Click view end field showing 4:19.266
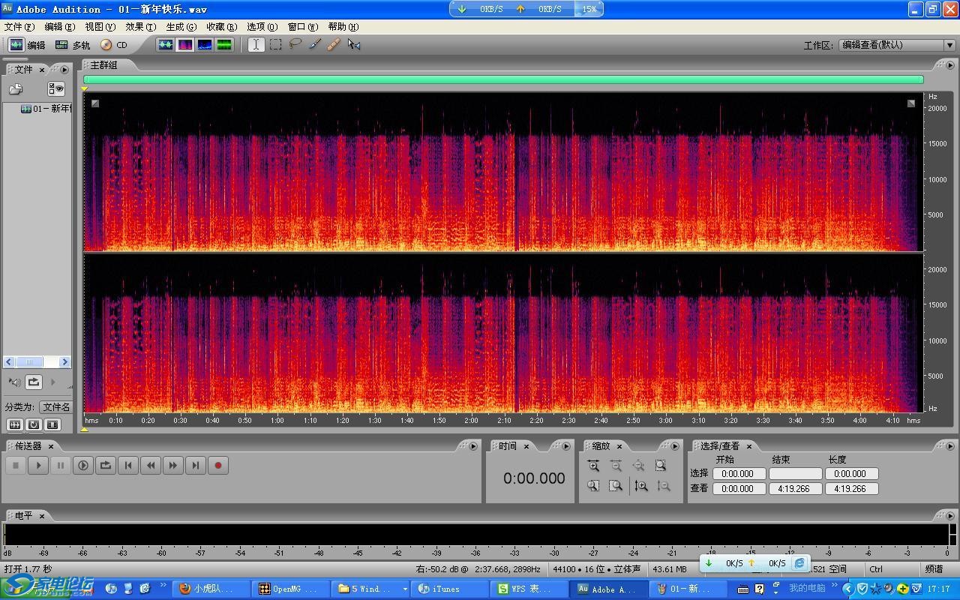 tap(795, 488)
